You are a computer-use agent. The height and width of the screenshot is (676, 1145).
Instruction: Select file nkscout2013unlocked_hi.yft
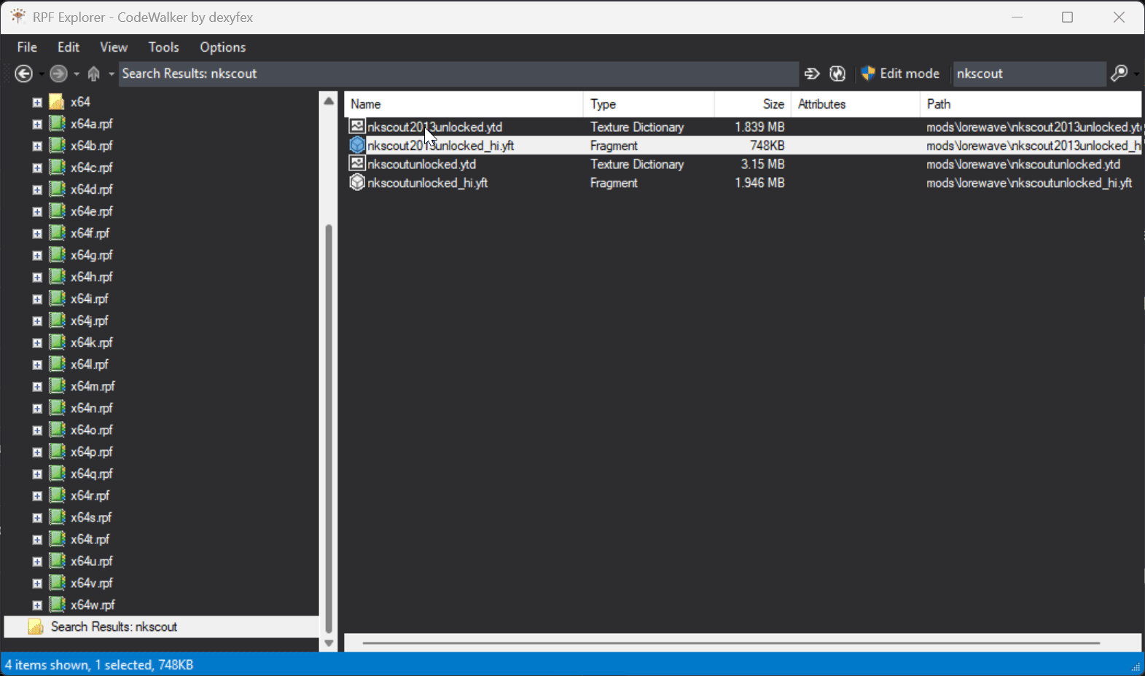click(440, 146)
